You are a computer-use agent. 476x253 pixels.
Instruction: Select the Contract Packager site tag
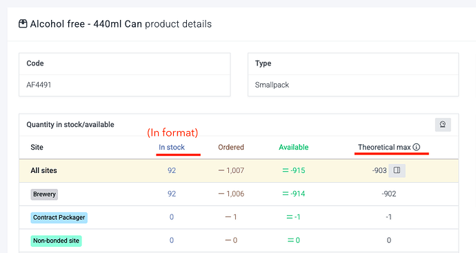point(59,218)
